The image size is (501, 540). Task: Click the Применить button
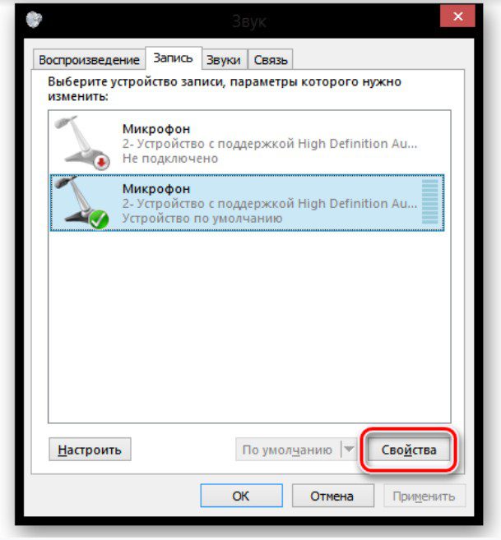tap(424, 496)
